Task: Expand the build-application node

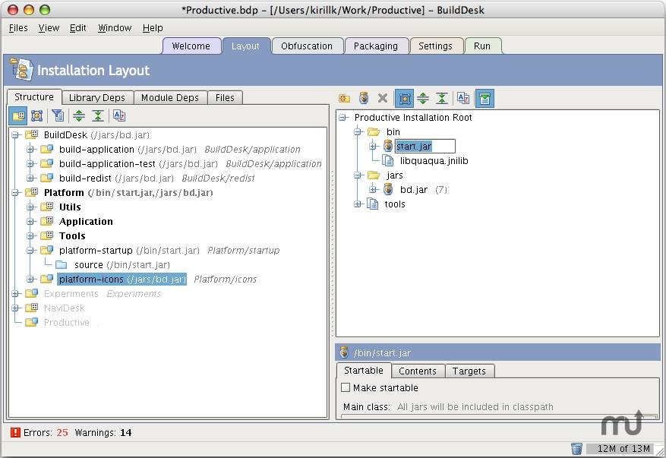Action: tap(30, 150)
